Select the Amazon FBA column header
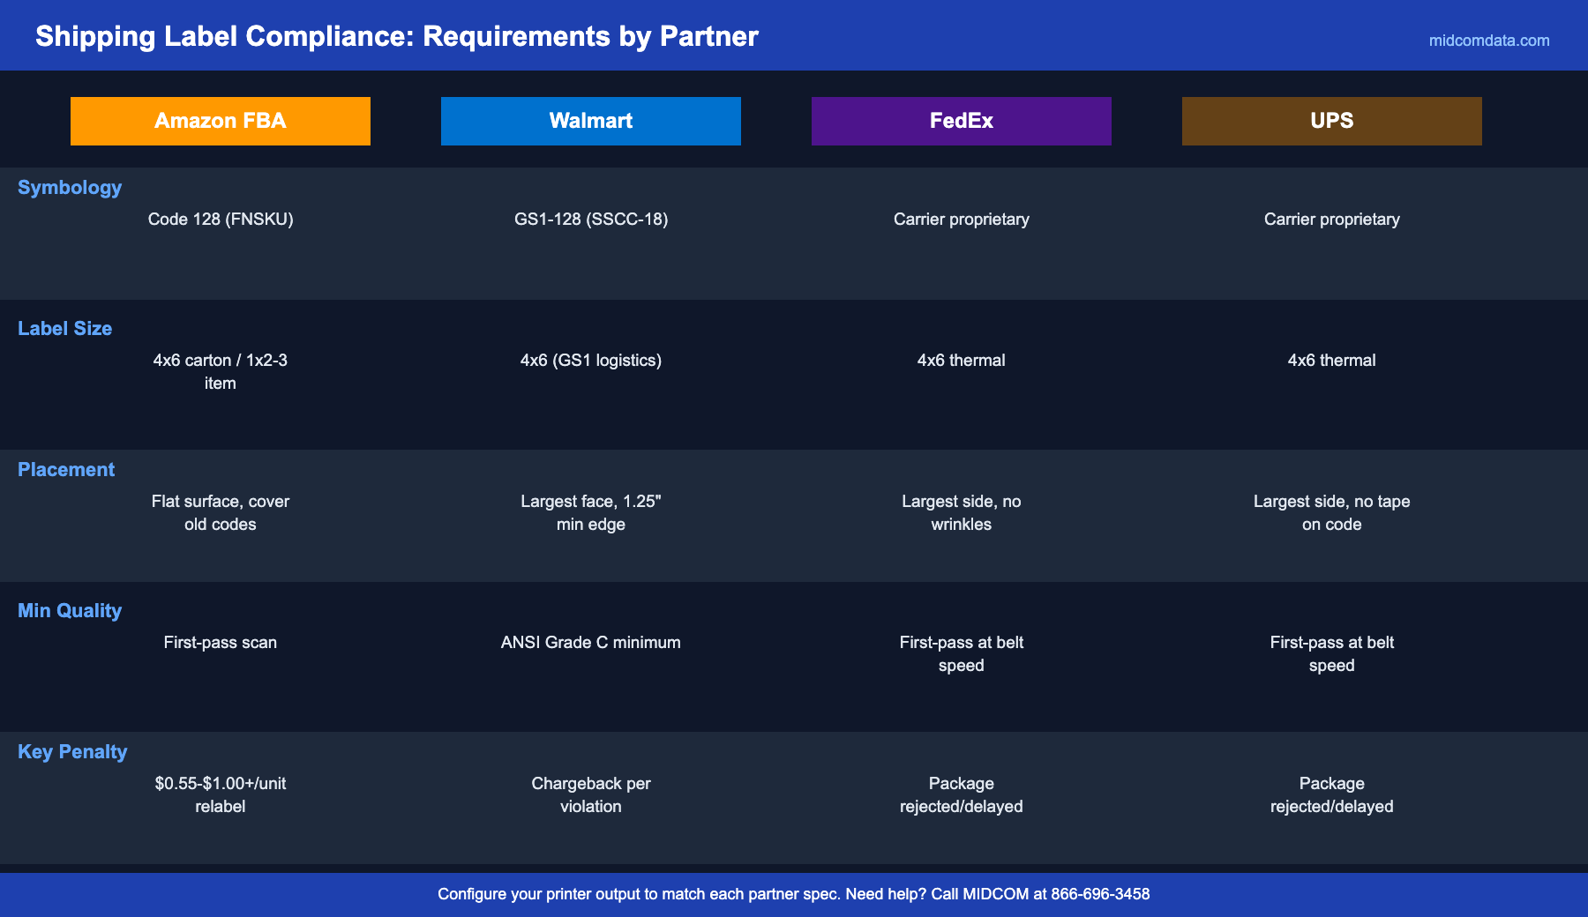This screenshot has width=1588, height=917. click(221, 121)
